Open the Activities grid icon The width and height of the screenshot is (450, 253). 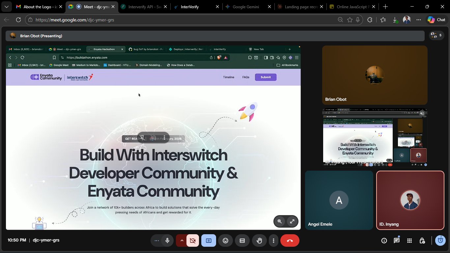click(409, 240)
